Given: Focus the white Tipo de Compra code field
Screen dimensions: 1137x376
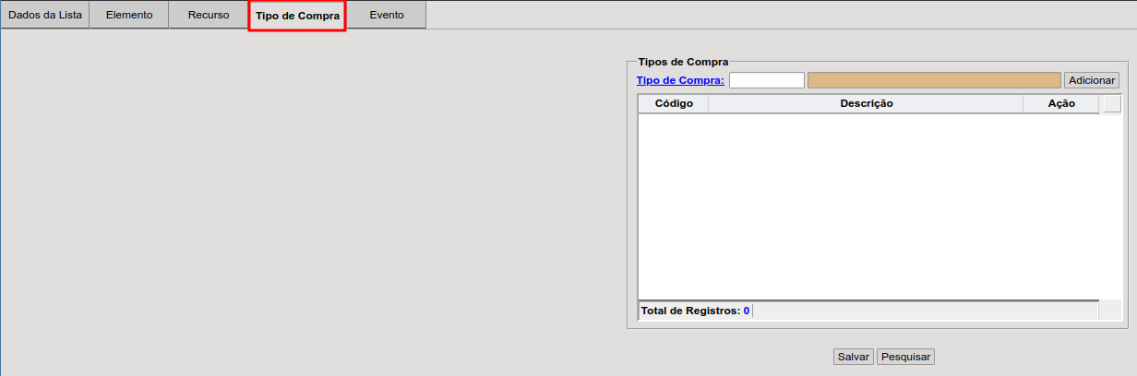Looking at the screenshot, I should point(766,80).
